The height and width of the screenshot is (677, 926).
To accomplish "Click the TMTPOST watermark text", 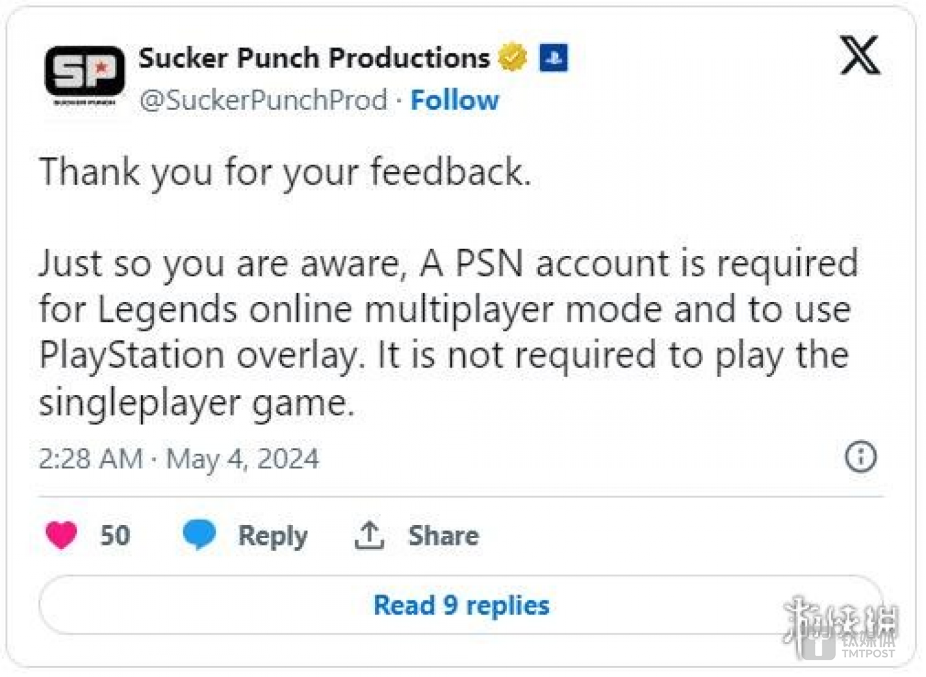I will (x=868, y=653).
